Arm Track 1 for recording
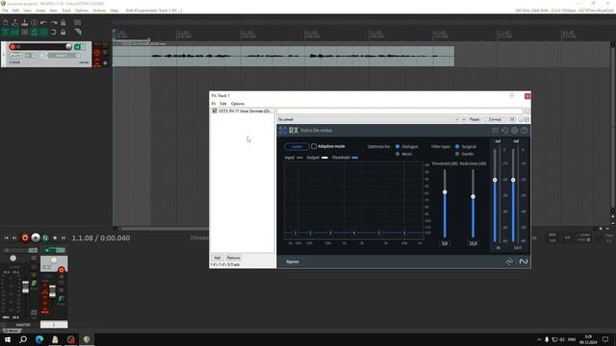Image resolution: width=616 pixels, height=346 pixels. coord(13,47)
